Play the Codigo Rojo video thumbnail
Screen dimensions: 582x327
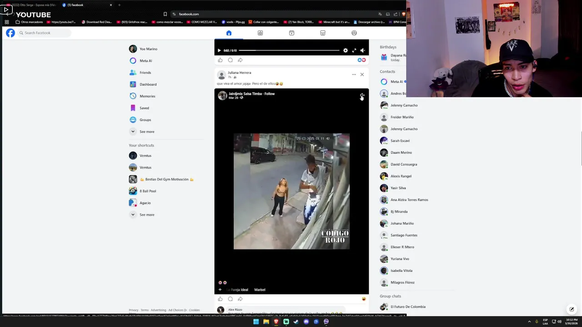click(x=291, y=191)
